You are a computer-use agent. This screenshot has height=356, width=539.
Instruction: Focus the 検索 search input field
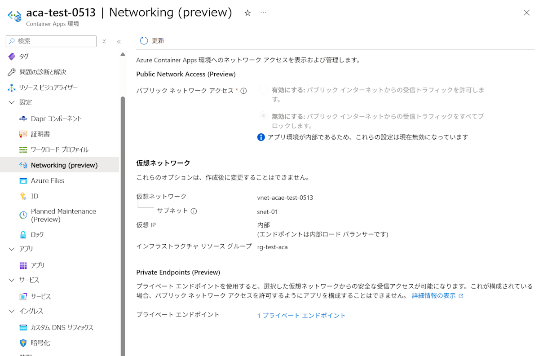[x=51, y=41]
